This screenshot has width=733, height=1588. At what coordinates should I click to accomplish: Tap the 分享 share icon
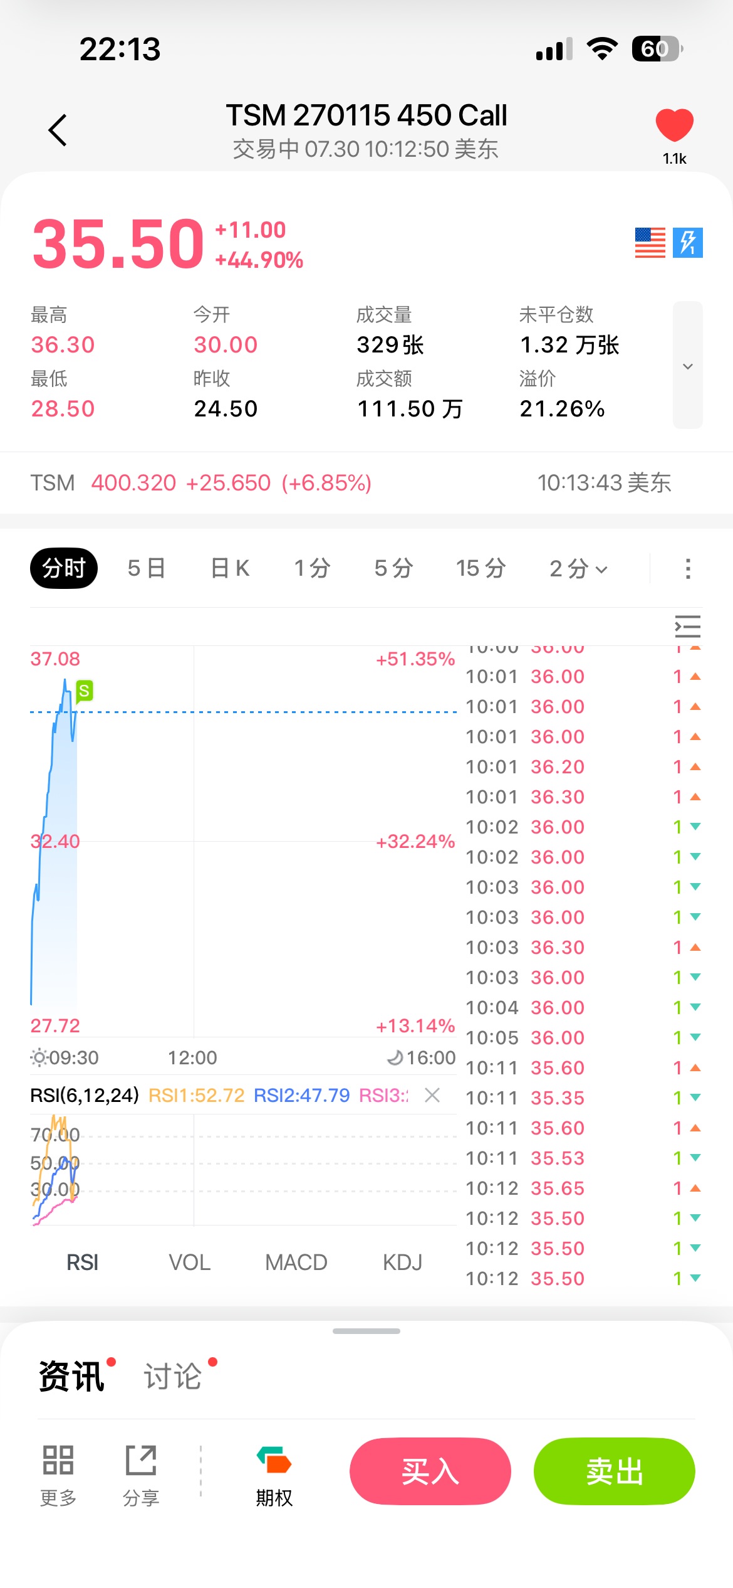141,1475
